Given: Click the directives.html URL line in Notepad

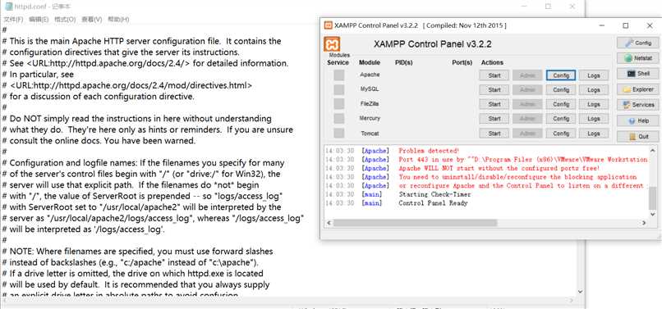Looking at the screenshot, I should pos(131,85).
